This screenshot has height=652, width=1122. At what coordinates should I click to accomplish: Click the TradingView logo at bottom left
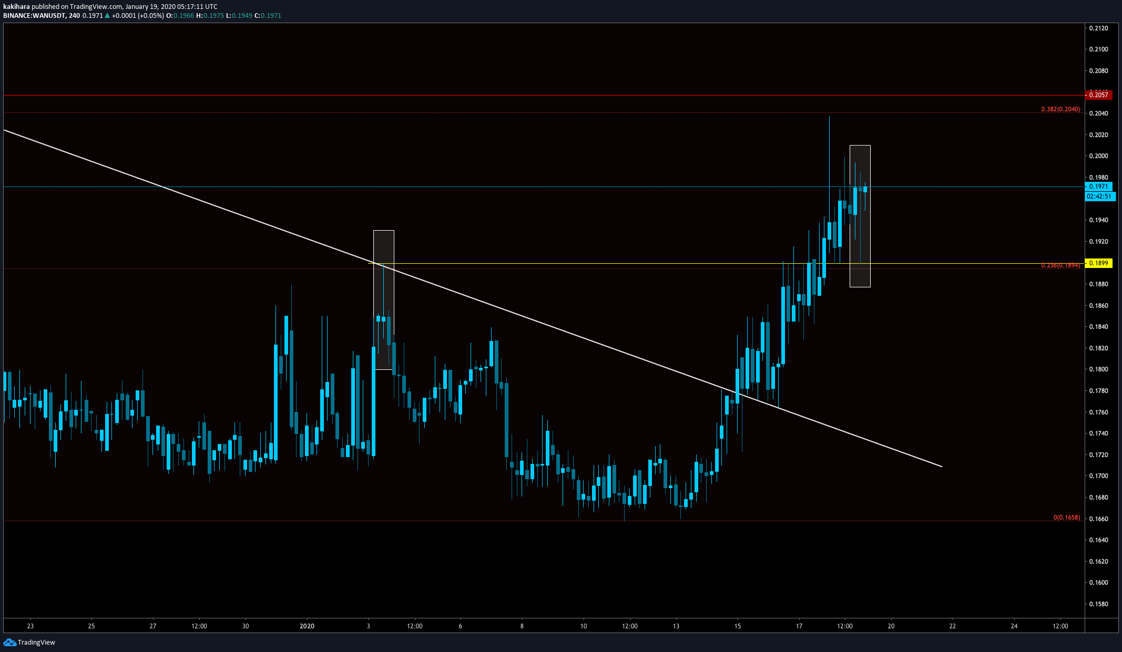[29, 642]
